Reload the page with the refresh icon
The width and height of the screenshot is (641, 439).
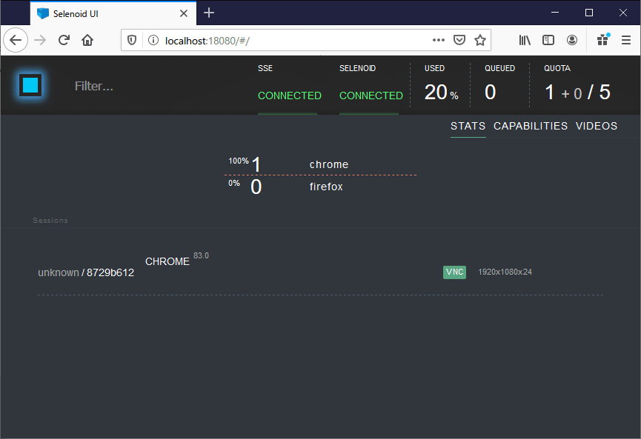64,40
